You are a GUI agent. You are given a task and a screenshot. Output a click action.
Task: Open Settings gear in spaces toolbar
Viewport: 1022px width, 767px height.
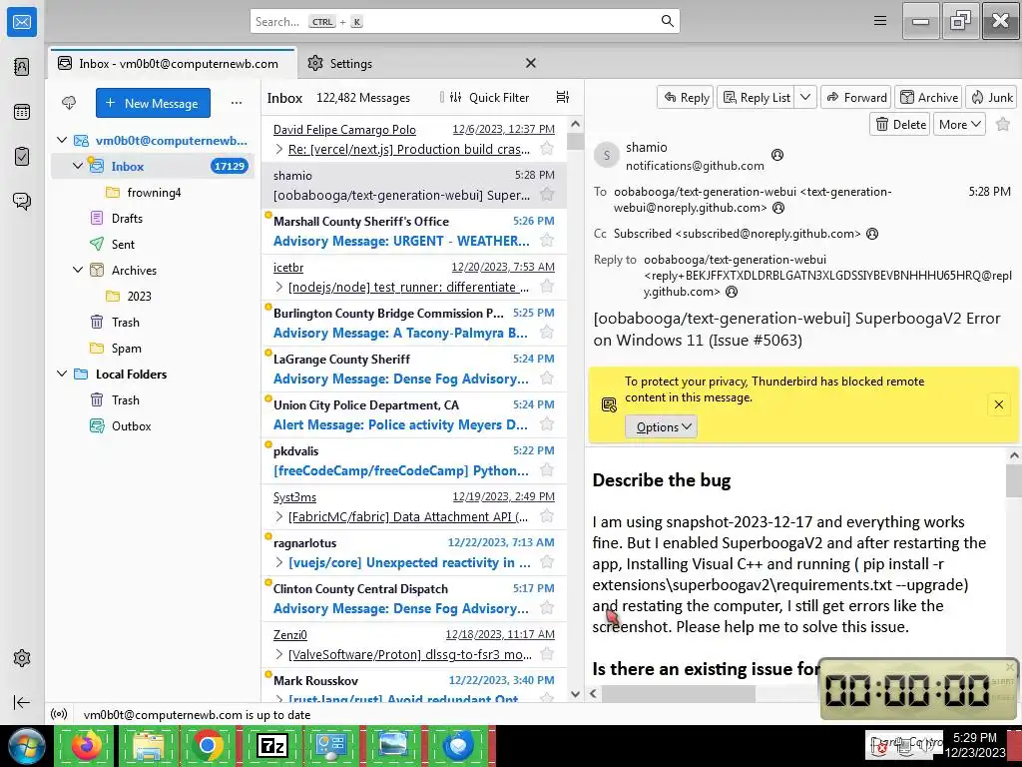(x=22, y=658)
